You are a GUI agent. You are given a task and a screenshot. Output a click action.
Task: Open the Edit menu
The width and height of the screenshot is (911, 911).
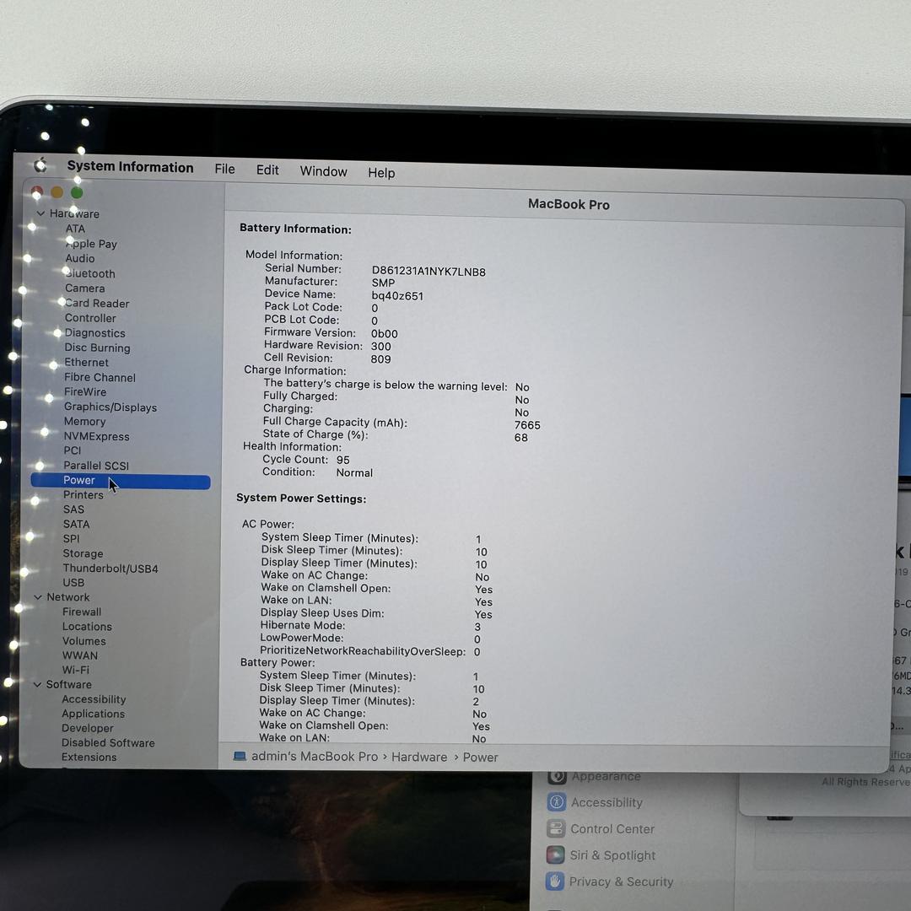coord(267,170)
